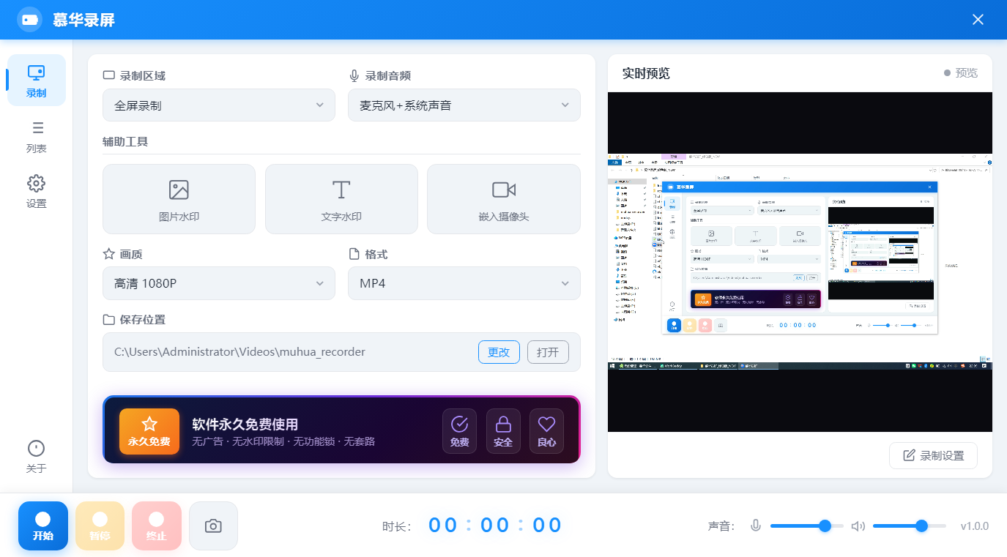
Task: Click the microphone icon beside volume slider
Action: point(756,526)
